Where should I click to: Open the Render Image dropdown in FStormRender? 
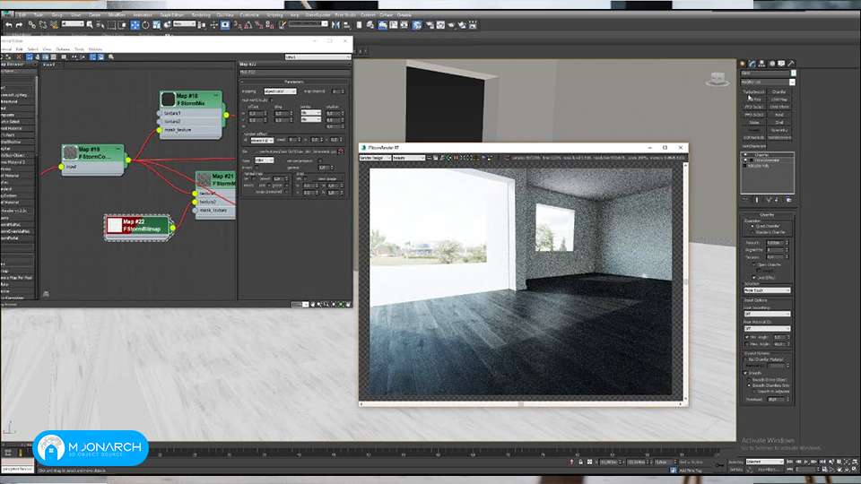[x=375, y=158]
